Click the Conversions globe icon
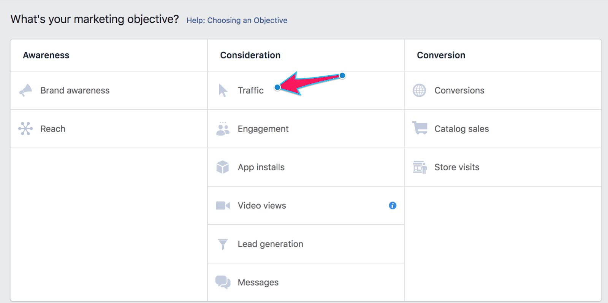Viewport: 608px width, 303px height. pos(420,90)
